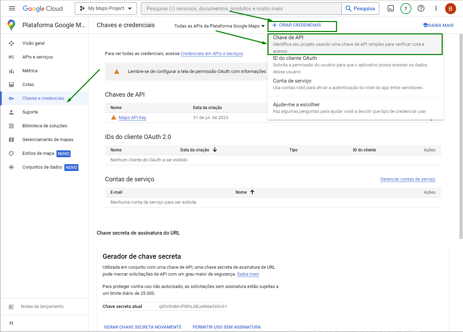Expand Todas as APIs da Plataforma Google Maps filter
Viewport: 463px width, 332px height.
(x=220, y=26)
